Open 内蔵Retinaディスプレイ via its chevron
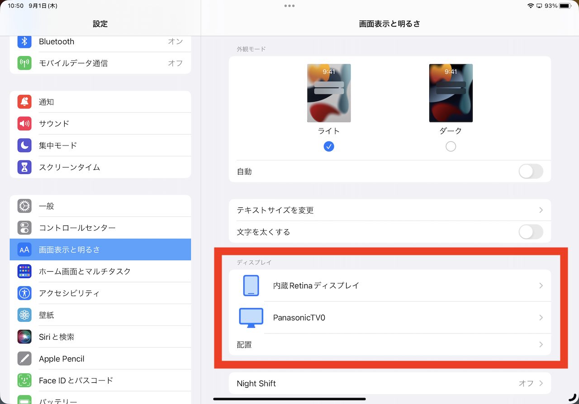 (541, 286)
